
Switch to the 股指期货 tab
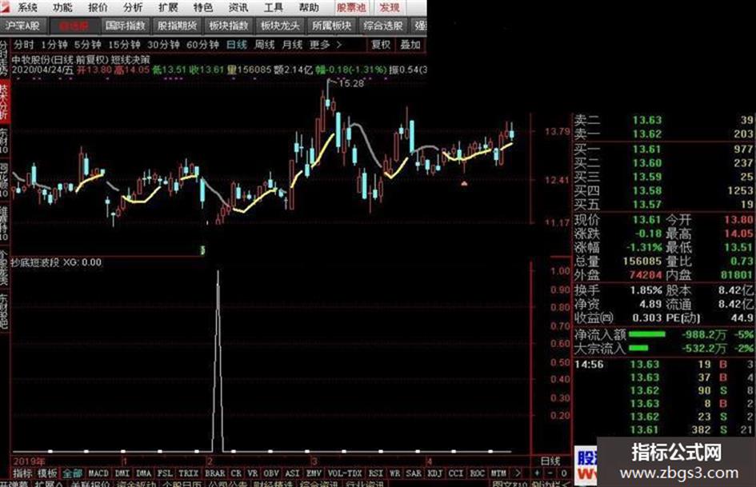click(177, 26)
